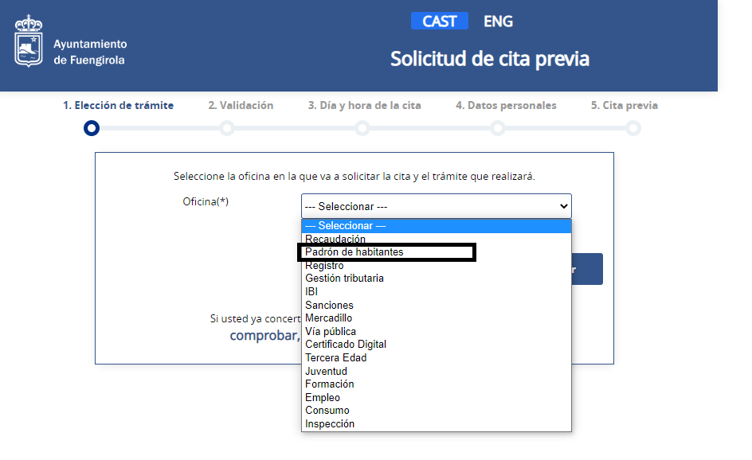Pick Vía pública option

click(331, 331)
